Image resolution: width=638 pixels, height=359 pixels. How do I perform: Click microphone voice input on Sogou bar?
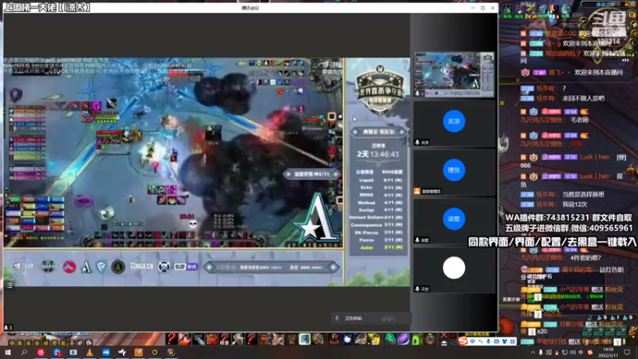pos(488,341)
